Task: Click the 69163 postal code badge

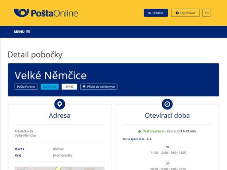Action: point(69,87)
